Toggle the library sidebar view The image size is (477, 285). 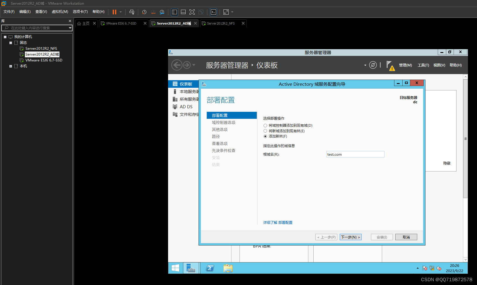175,12
